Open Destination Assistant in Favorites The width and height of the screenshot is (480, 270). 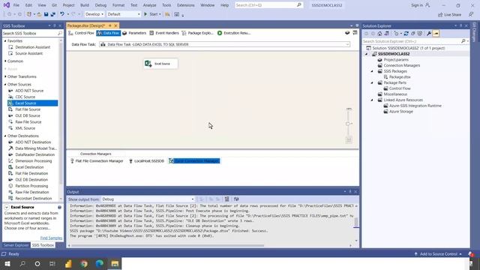pyautogui.click(x=32, y=47)
